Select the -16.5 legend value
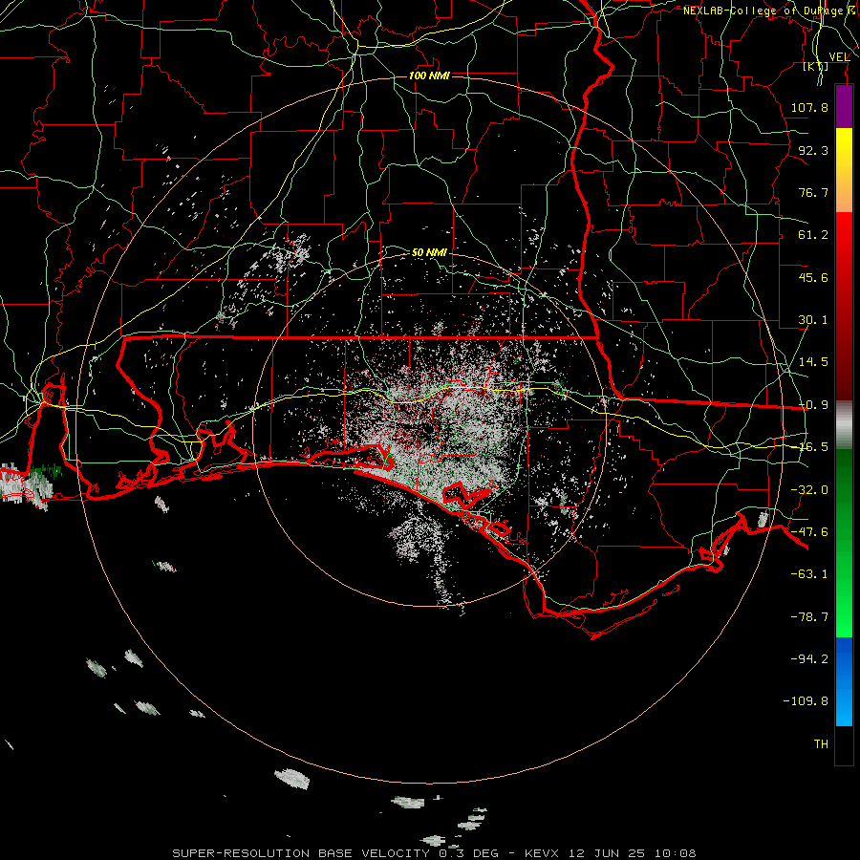Screen dimensions: 860x860 (813, 447)
